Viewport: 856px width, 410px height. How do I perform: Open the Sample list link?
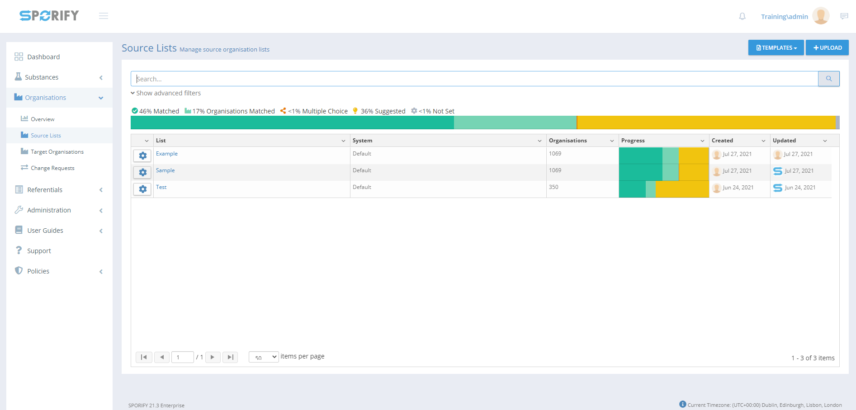click(165, 170)
